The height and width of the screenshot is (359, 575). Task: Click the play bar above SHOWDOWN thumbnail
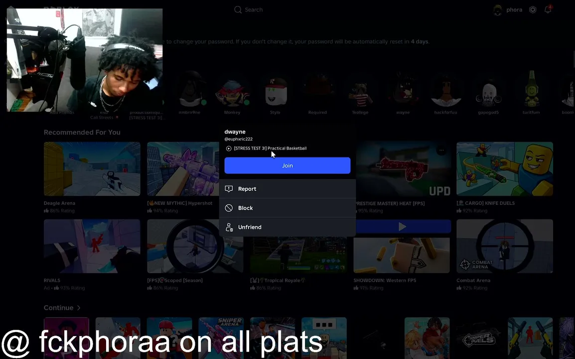pyautogui.click(x=403, y=226)
